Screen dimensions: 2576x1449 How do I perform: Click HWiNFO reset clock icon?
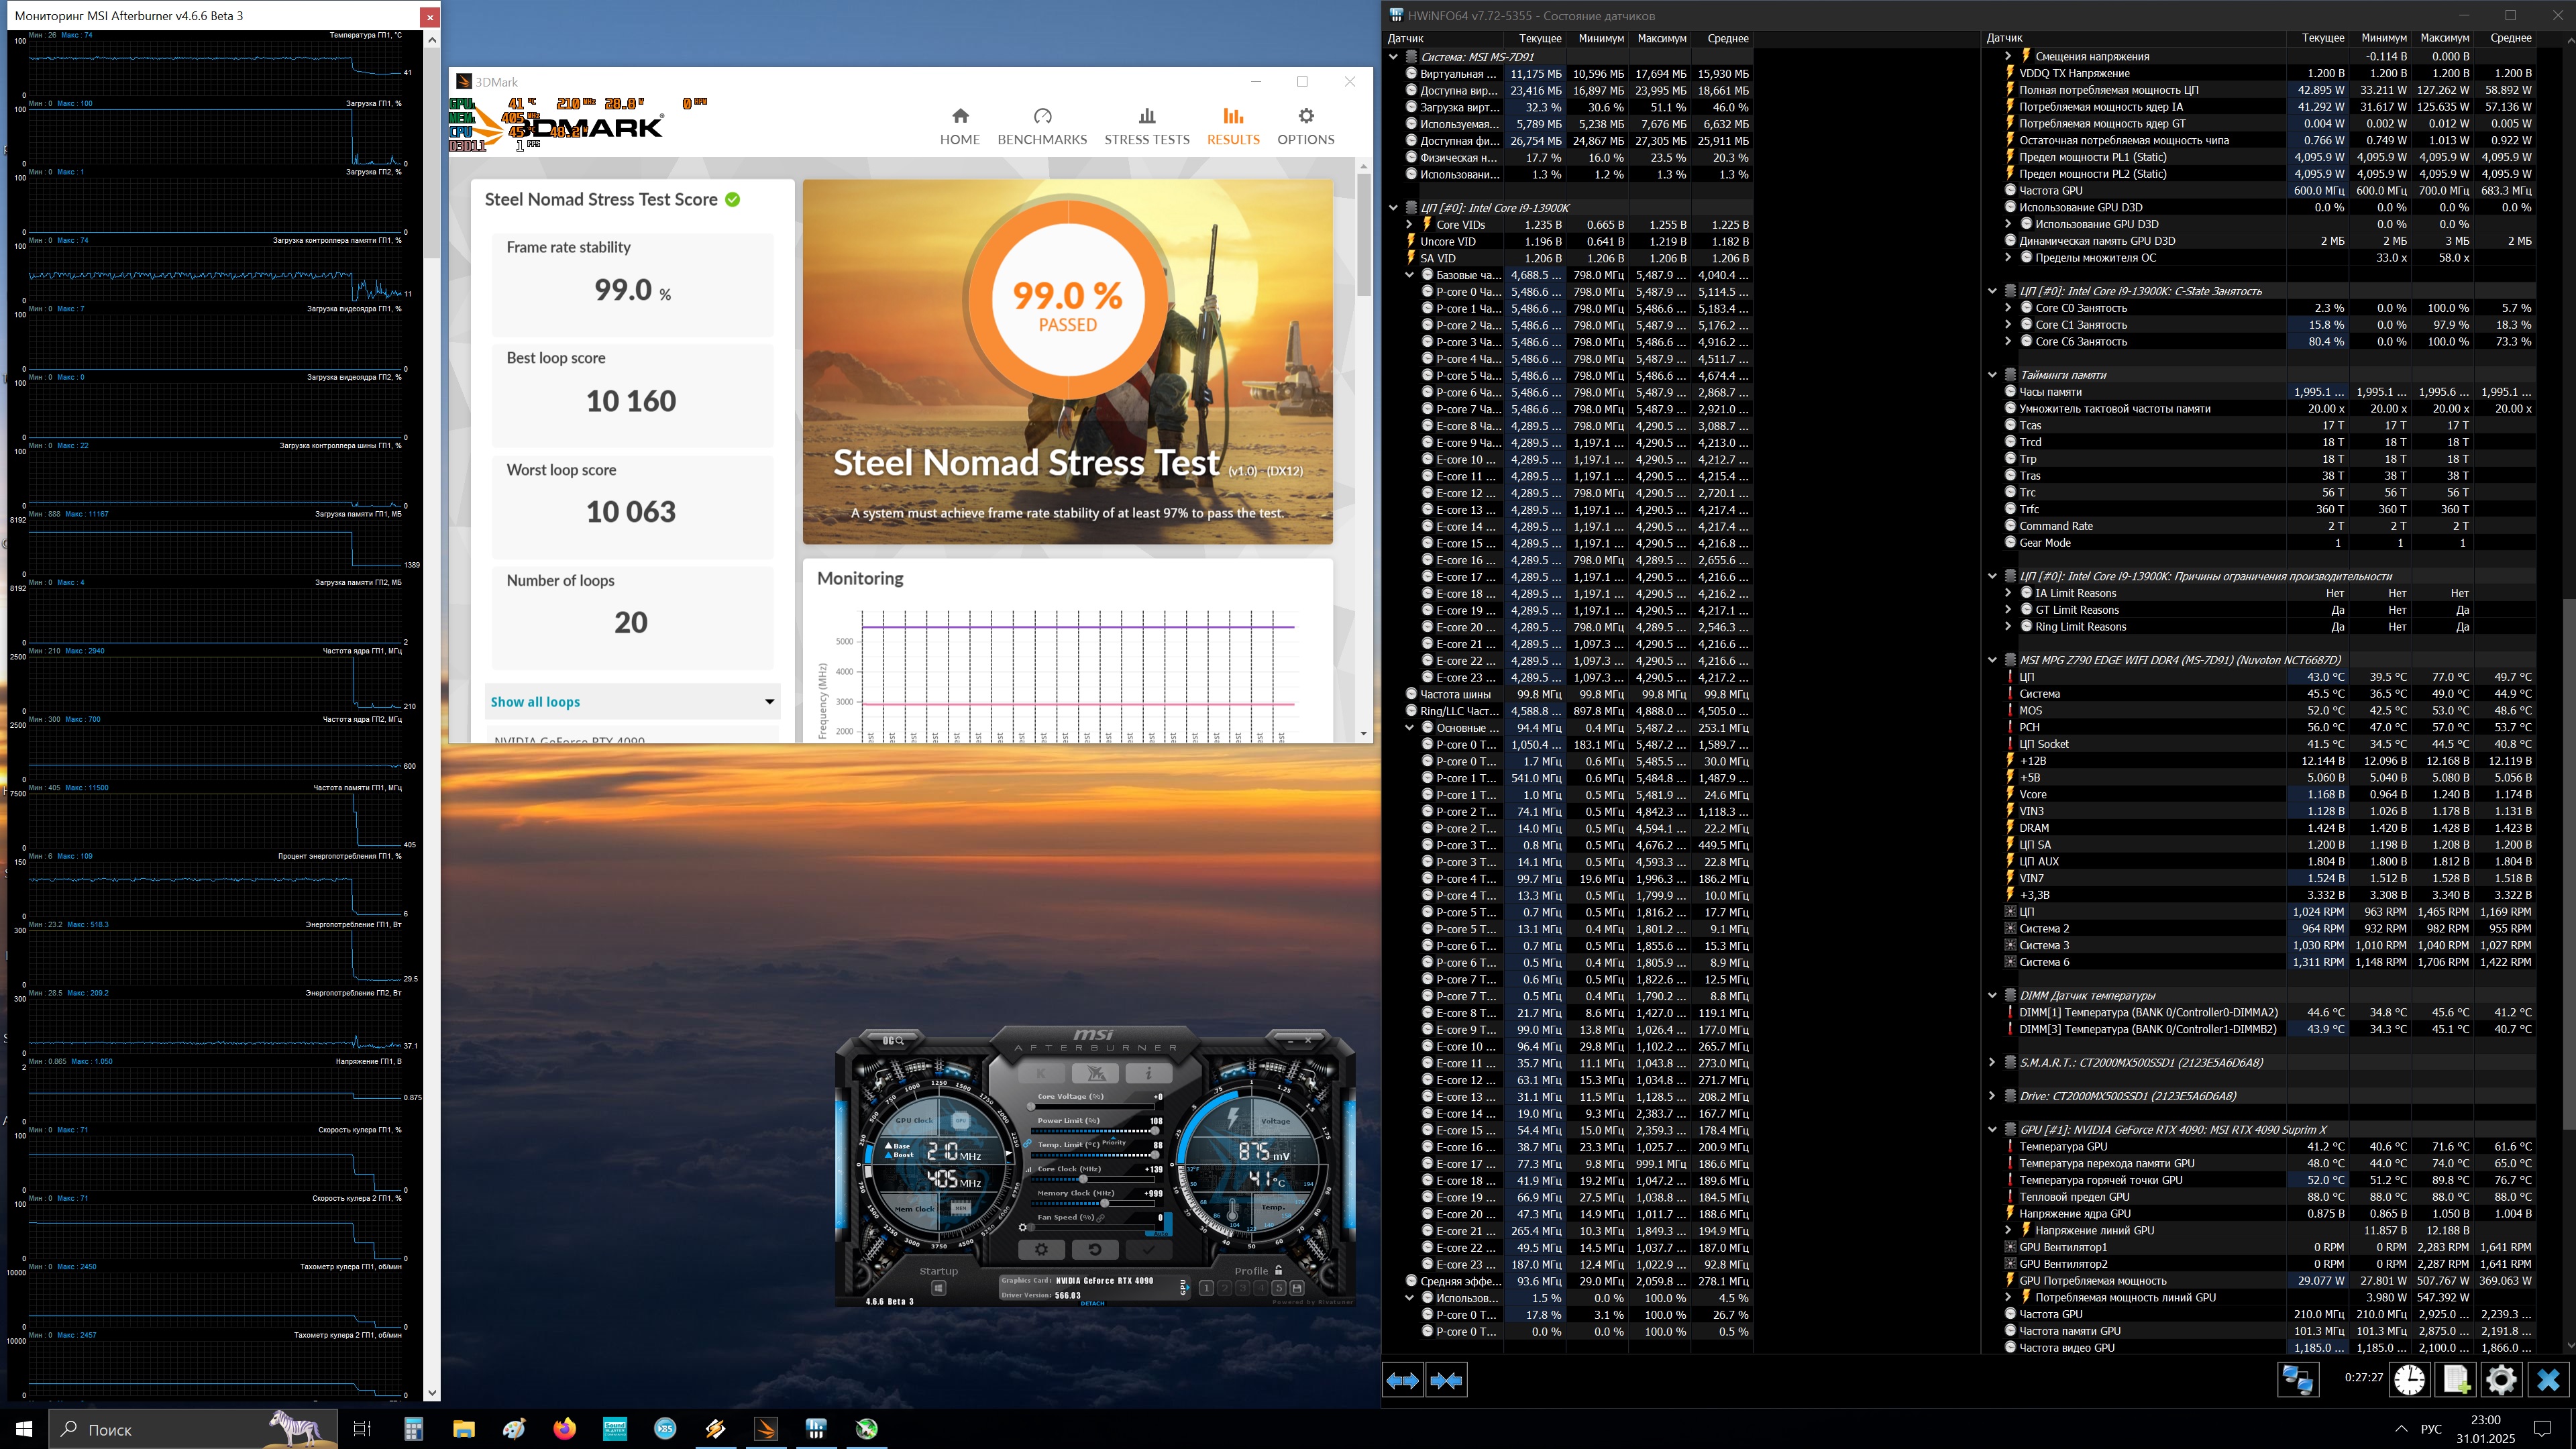pyautogui.click(x=2409, y=1380)
